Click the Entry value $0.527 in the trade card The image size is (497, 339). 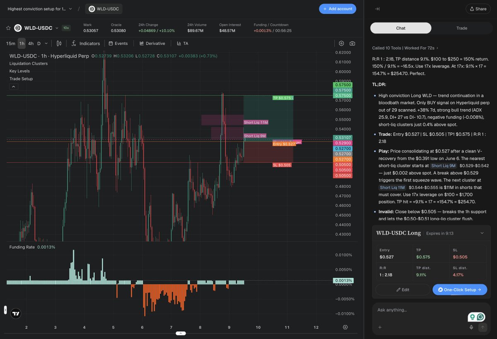coord(387,257)
